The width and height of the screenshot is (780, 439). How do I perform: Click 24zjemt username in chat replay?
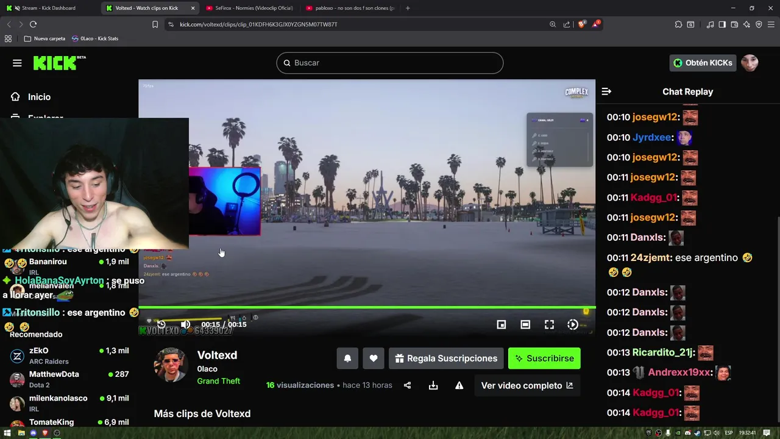pos(650,258)
